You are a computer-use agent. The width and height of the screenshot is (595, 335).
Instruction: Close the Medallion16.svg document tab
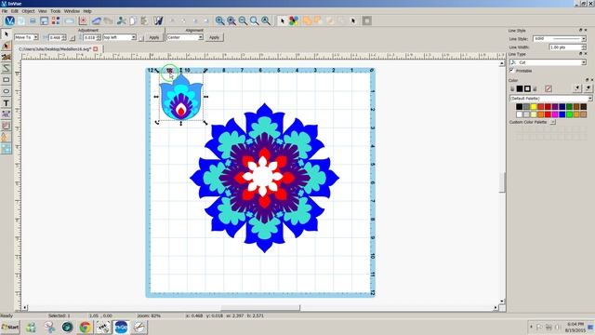pyautogui.click(x=96, y=49)
